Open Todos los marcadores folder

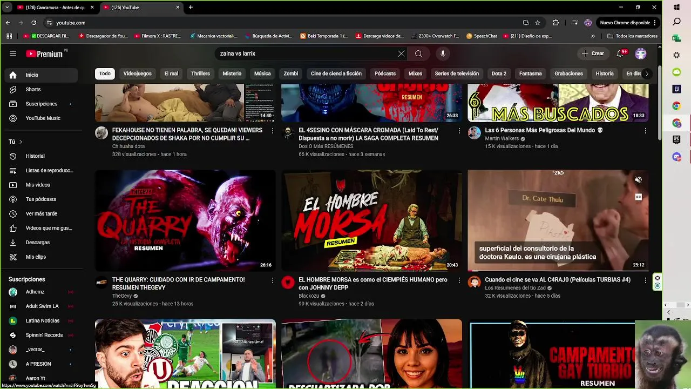632,36
